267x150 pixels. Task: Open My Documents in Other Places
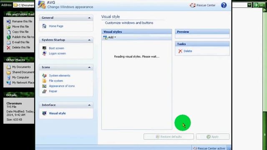21,67
